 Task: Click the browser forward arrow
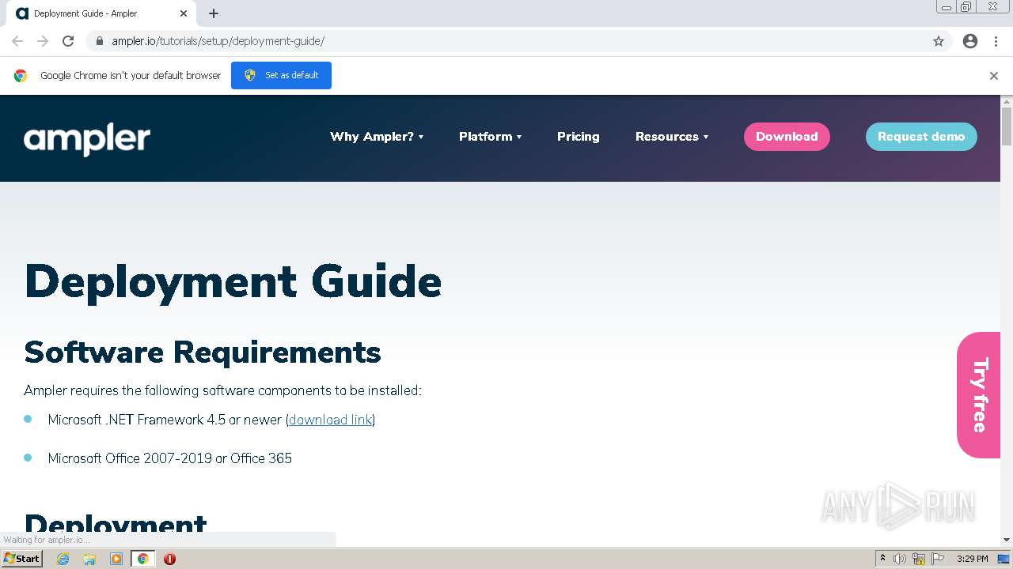(x=43, y=41)
